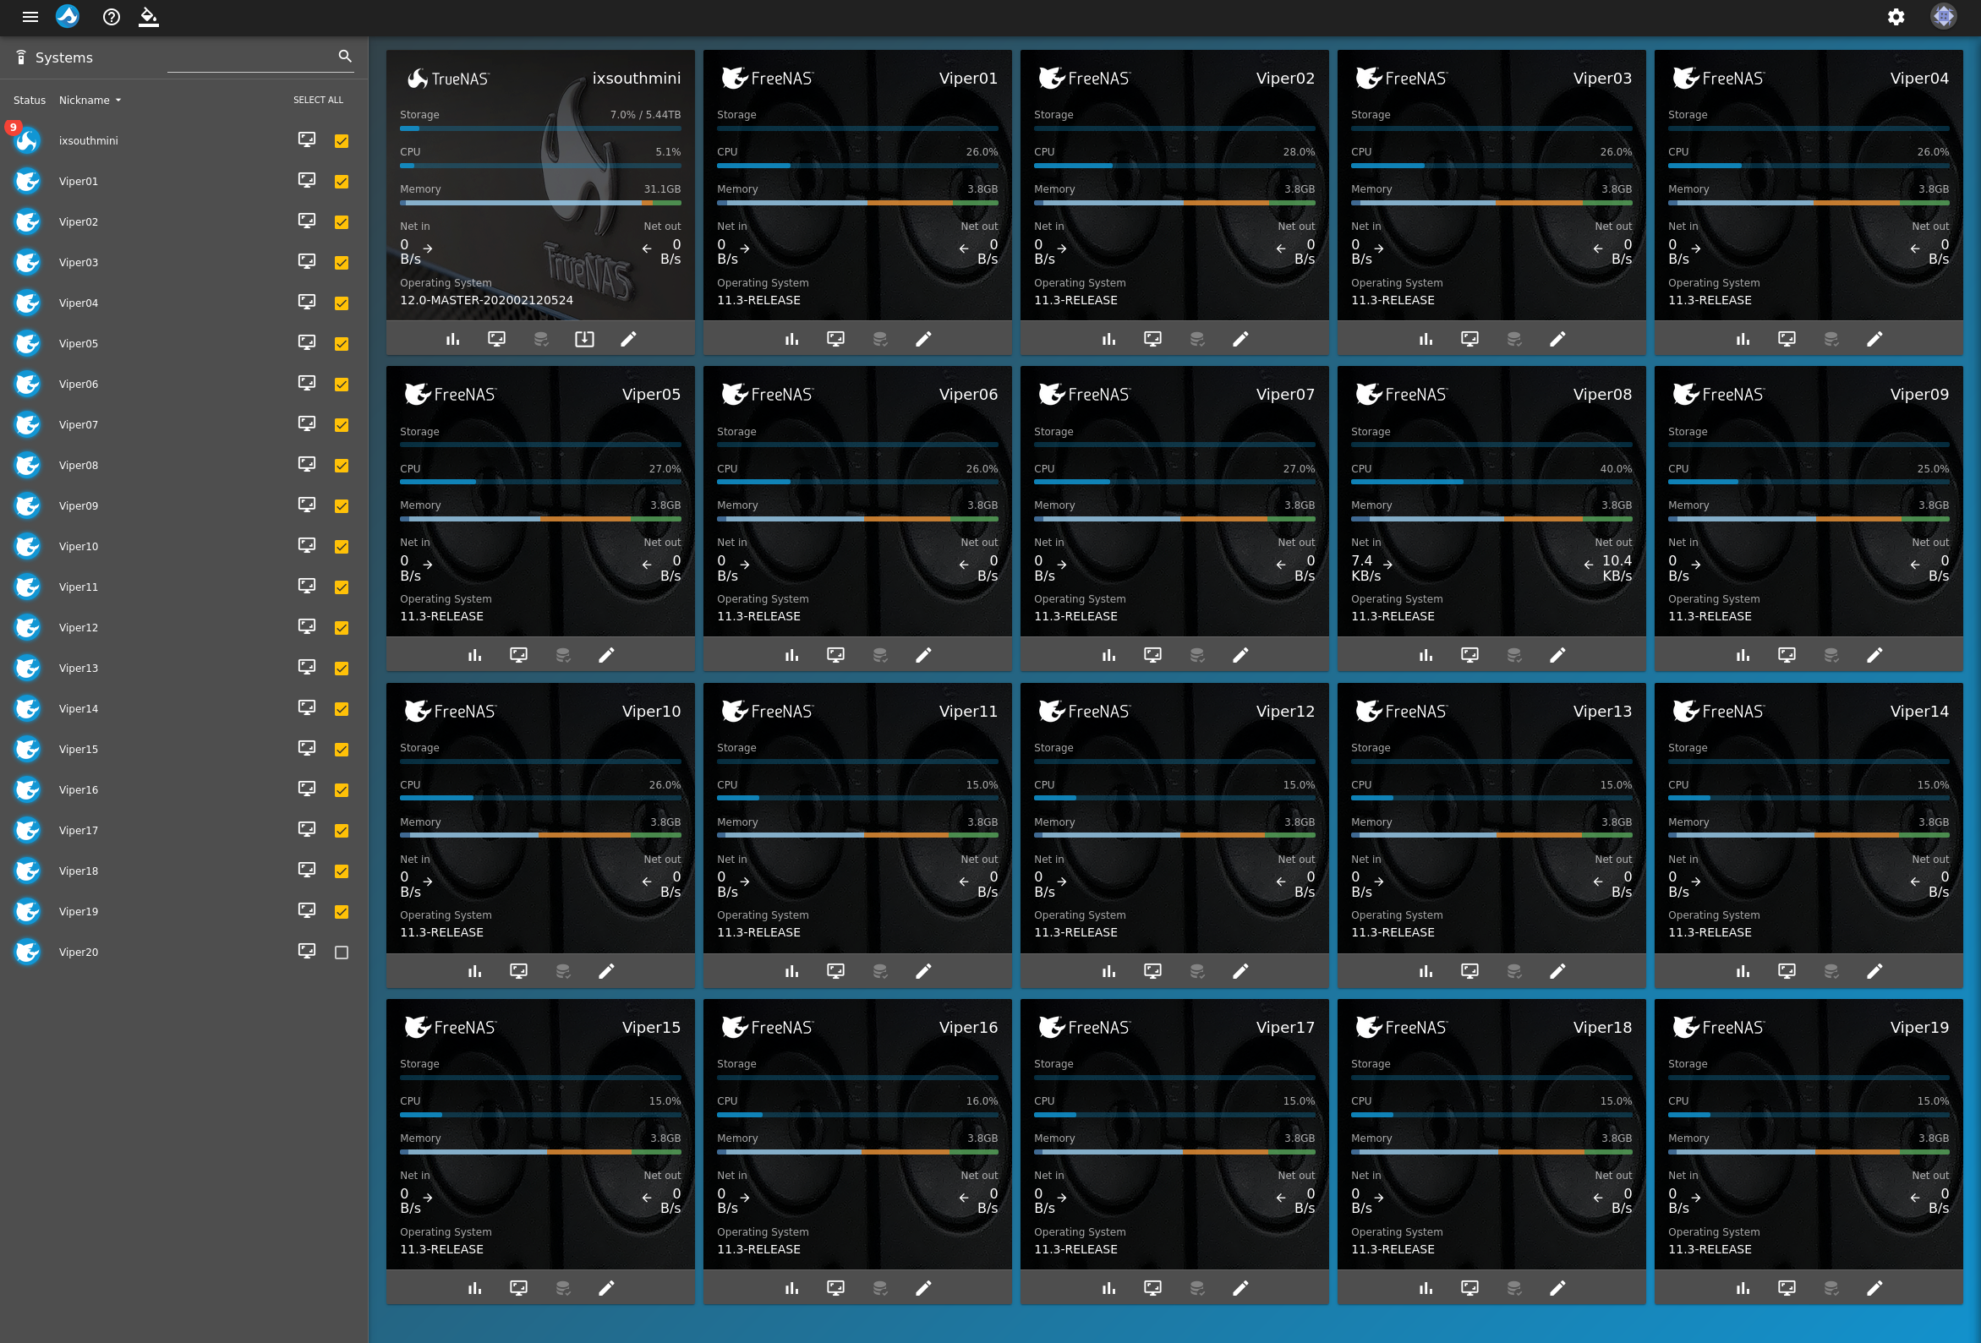This screenshot has height=1343, width=1981.
Task: Focus the systems search field
Action: [x=250, y=57]
